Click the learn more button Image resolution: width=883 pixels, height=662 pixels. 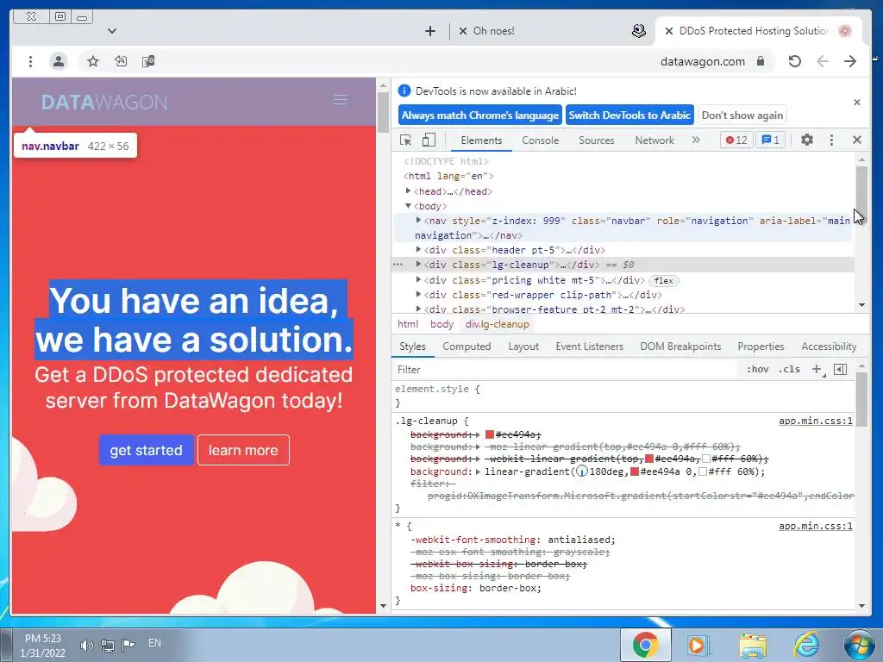point(243,450)
